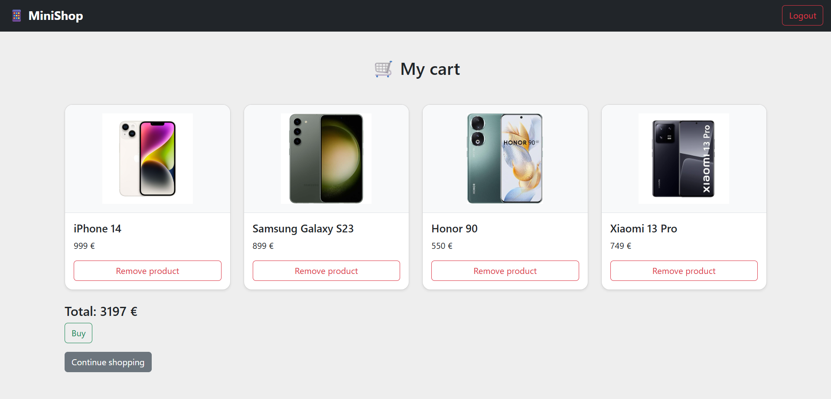Click the Honor 90 product title
This screenshot has width=831, height=399.
pyautogui.click(x=454, y=228)
